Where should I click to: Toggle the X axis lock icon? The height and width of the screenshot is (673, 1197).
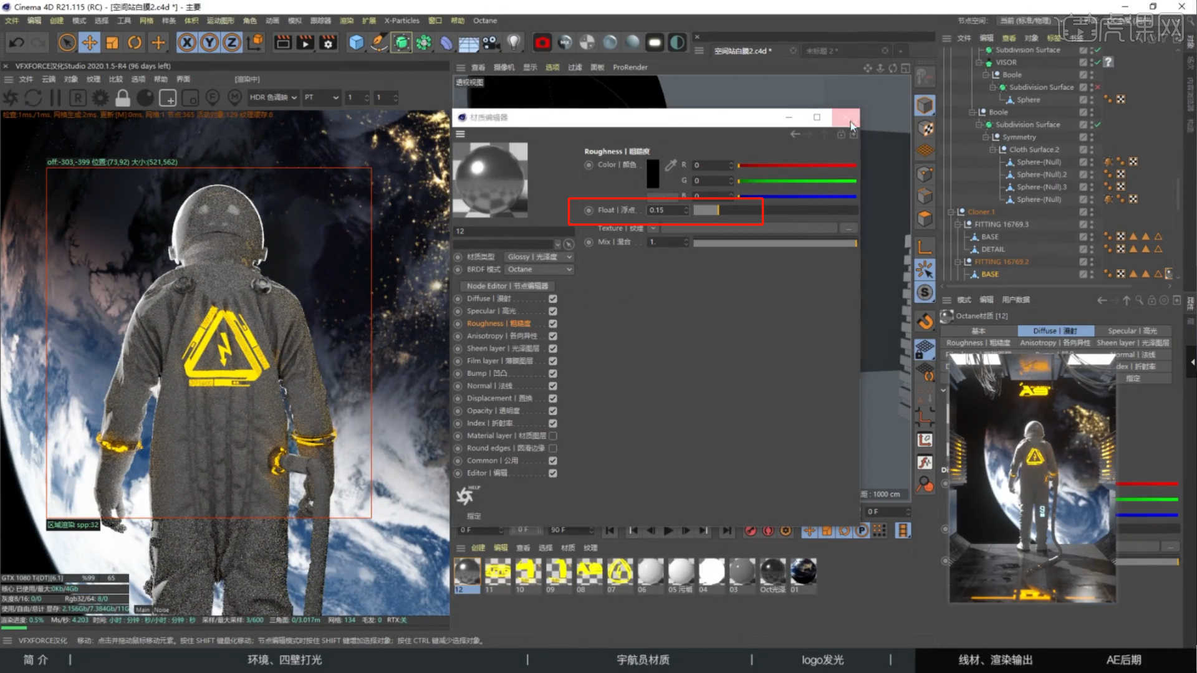[x=186, y=42]
